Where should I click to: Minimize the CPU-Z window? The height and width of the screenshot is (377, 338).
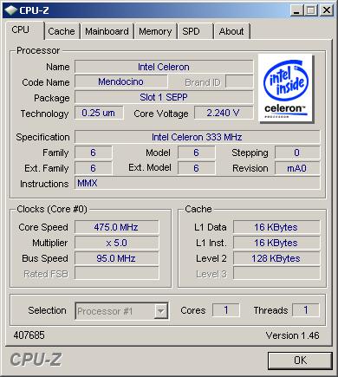(296, 10)
